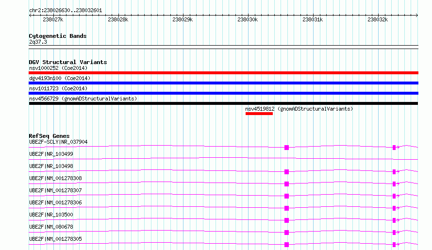The image size is (432, 250).
Task: Click second exon box of UBE2F|NM_001278308
Action: pos(394,184)
